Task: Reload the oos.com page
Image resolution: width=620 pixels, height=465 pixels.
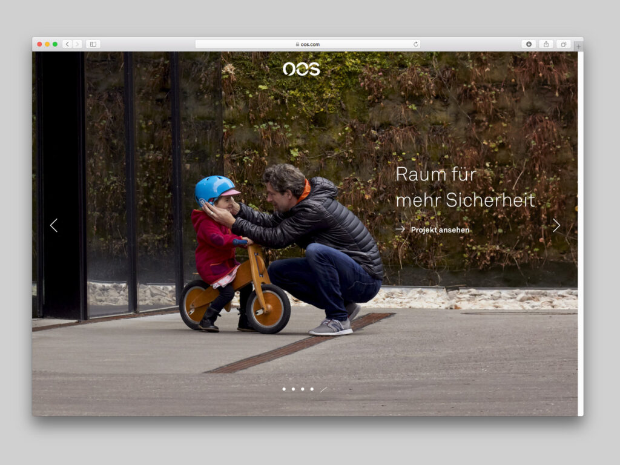Action: 416,44
